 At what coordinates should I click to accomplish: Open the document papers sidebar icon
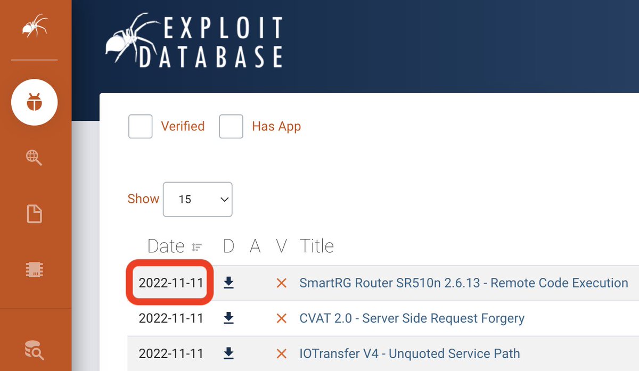(34, 214)
